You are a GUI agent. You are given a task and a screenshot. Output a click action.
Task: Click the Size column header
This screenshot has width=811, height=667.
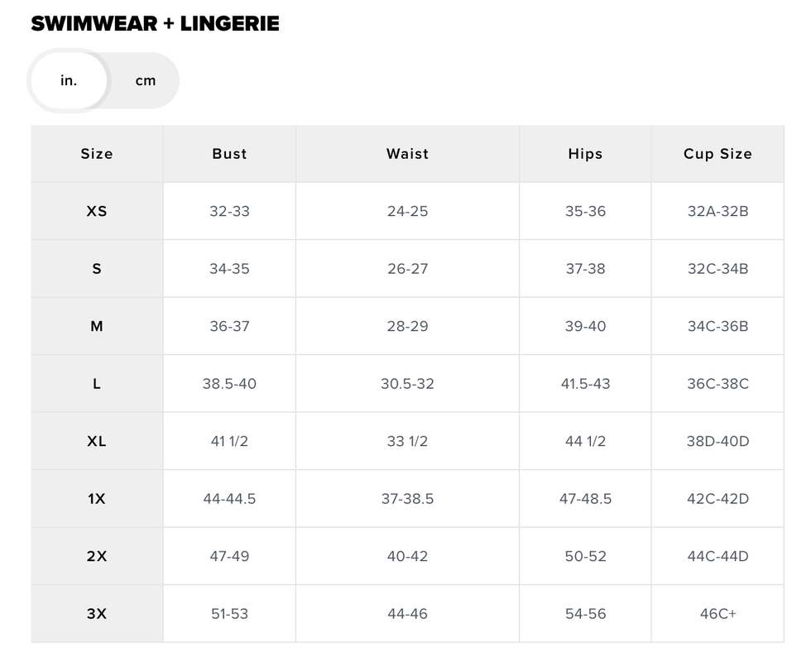tap(97, 154)
